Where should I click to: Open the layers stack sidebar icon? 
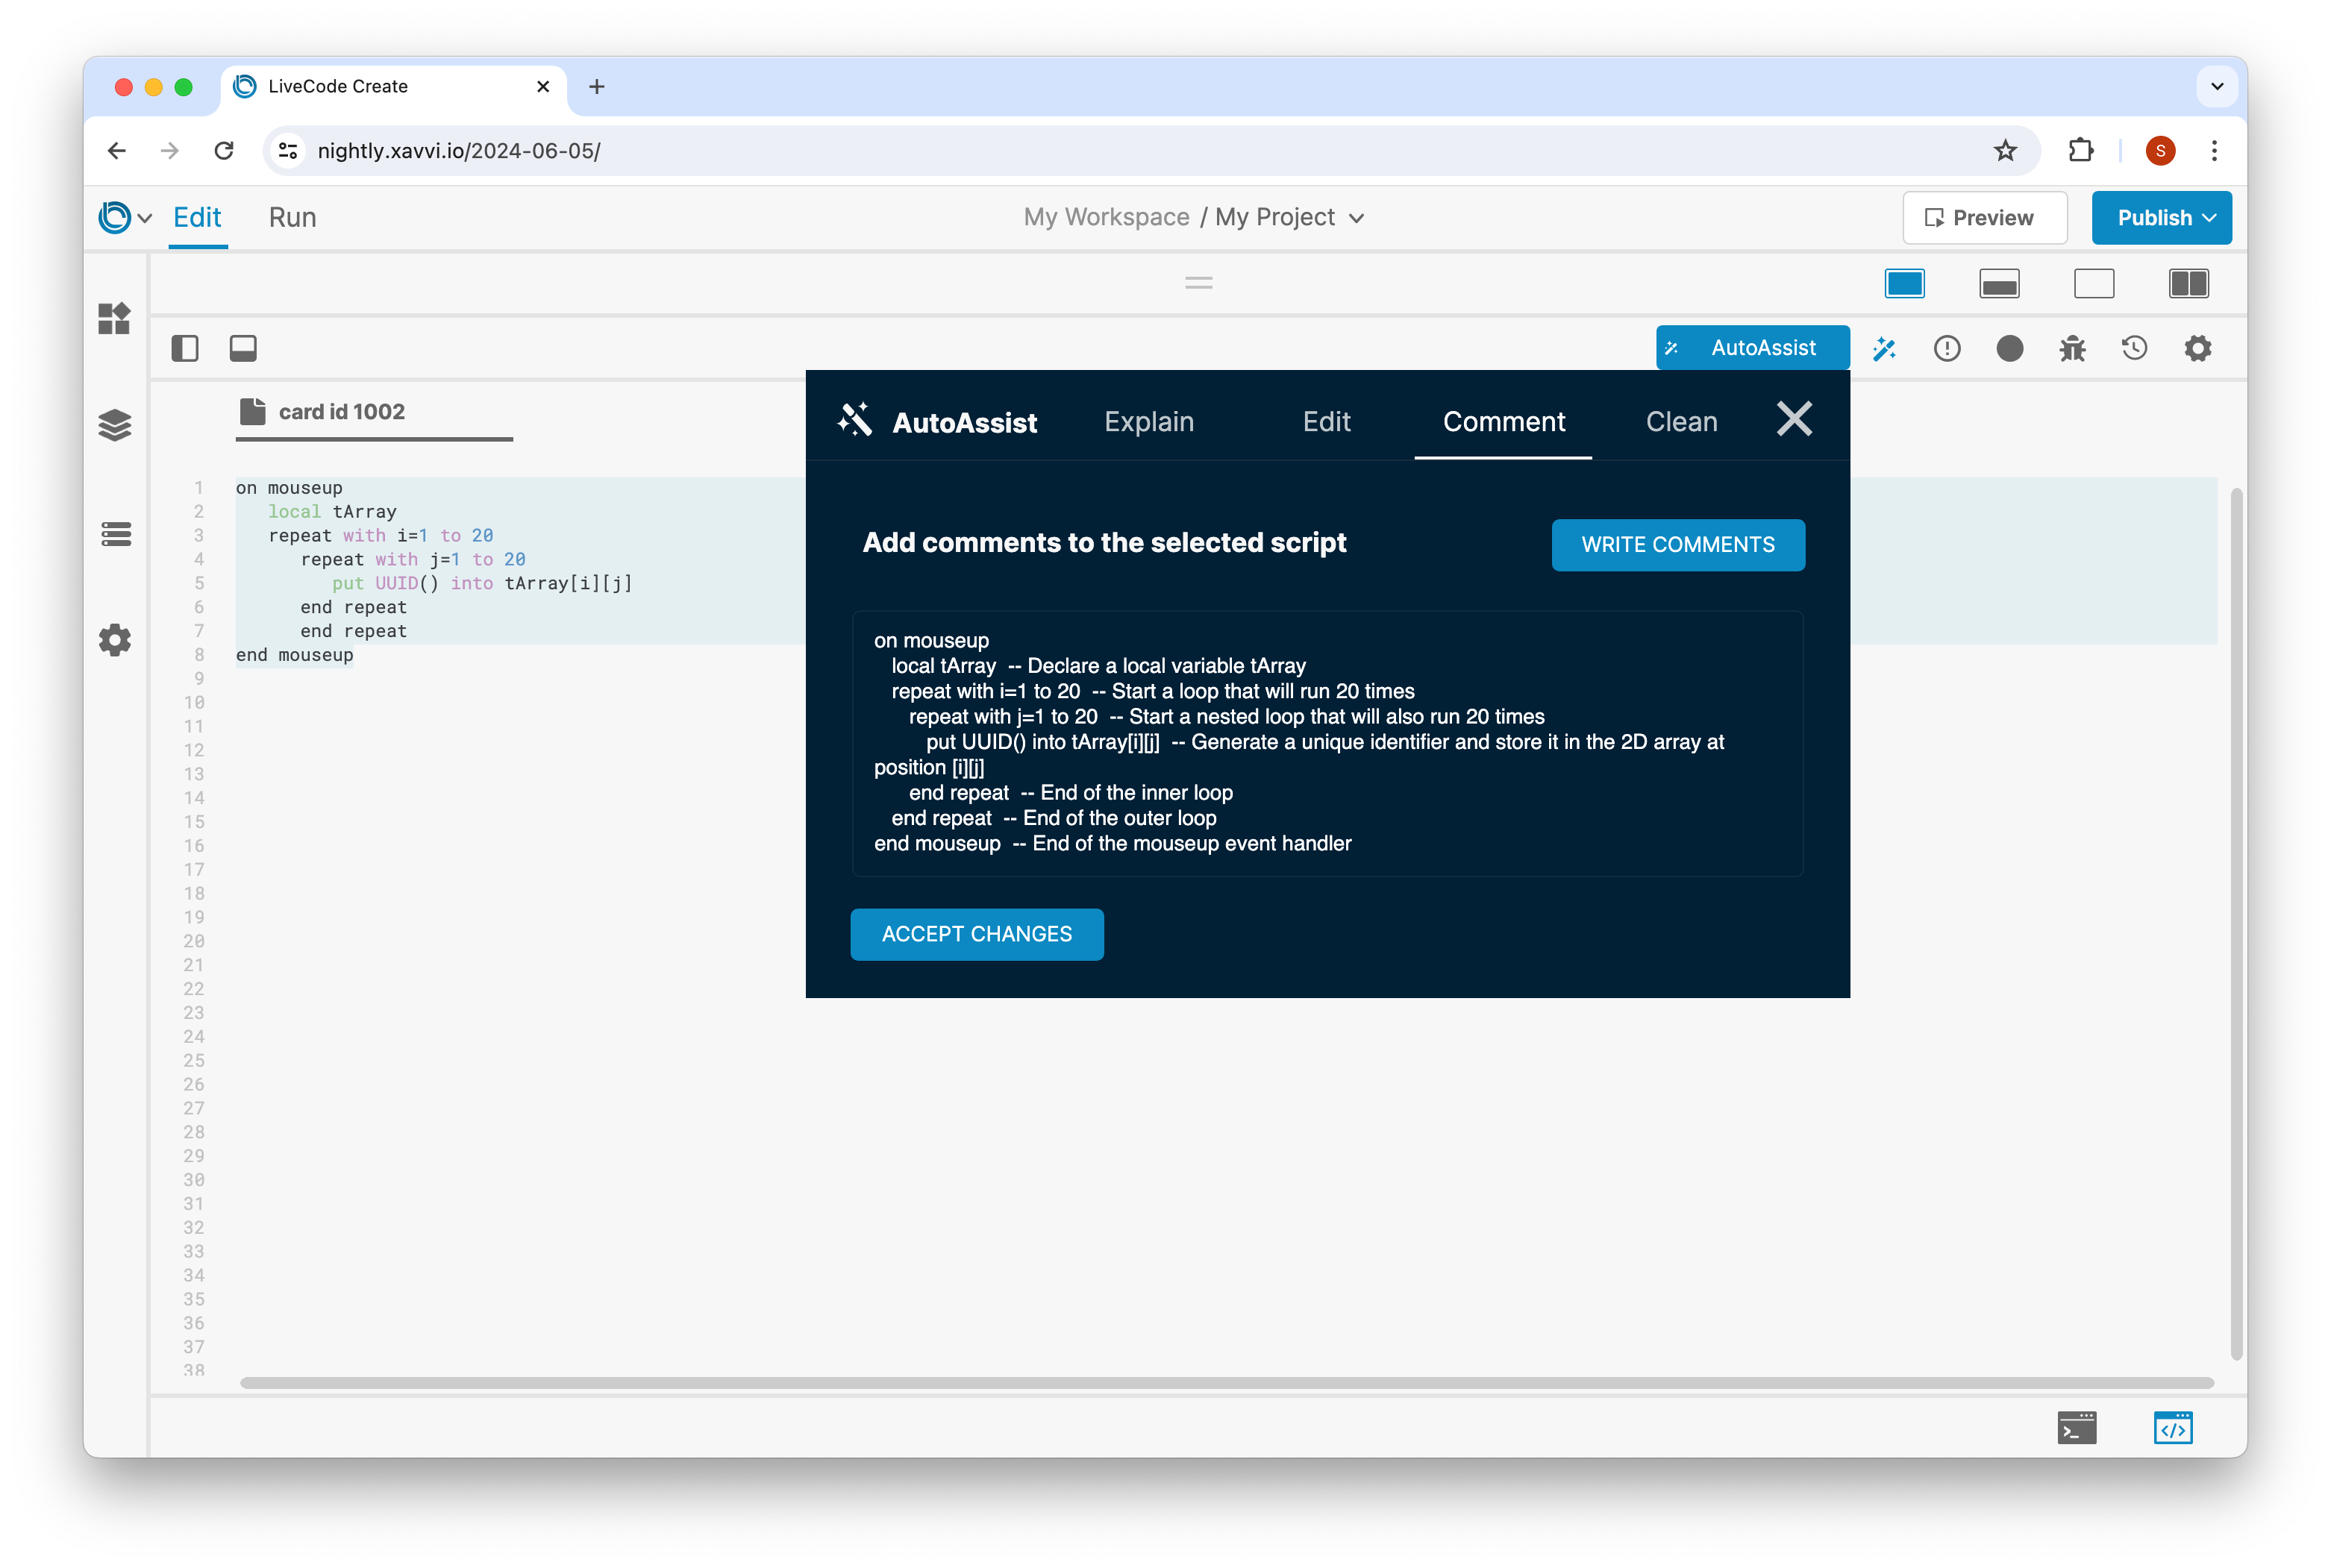pyautogui.click(x=115, y=425)
